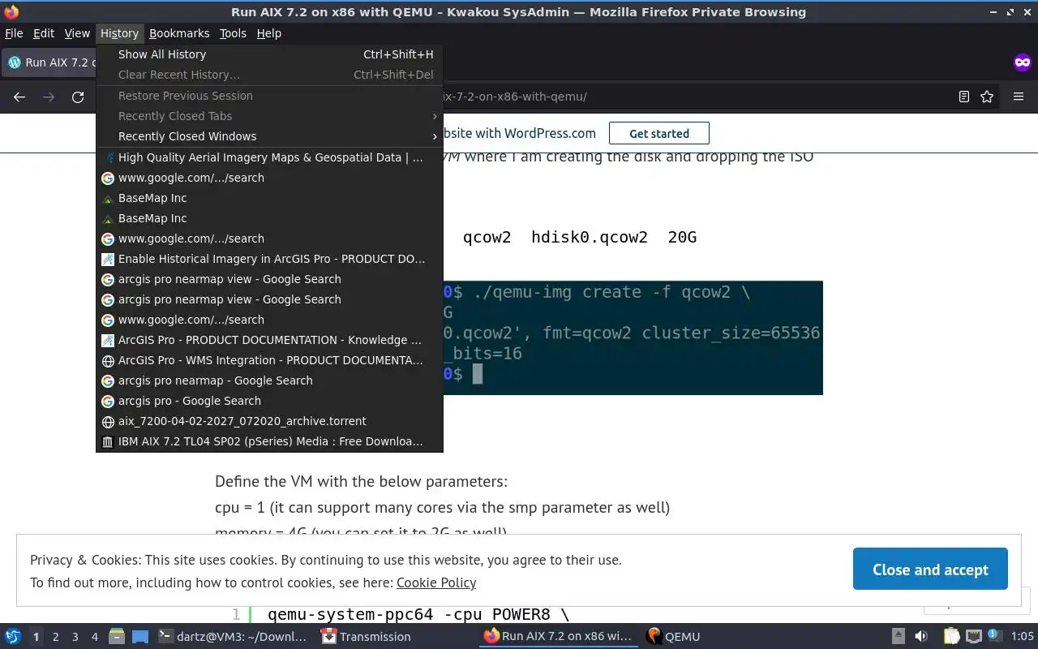Switch to the terminal dartz@VM3 taskbar window
Screen dimensions: 1038x649
tap(234, 637)
